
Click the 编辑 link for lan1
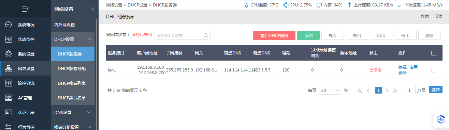coord(403,67)
